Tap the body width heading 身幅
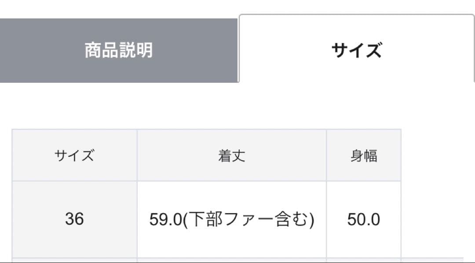 pyautogui.click(x=363, y=155)
